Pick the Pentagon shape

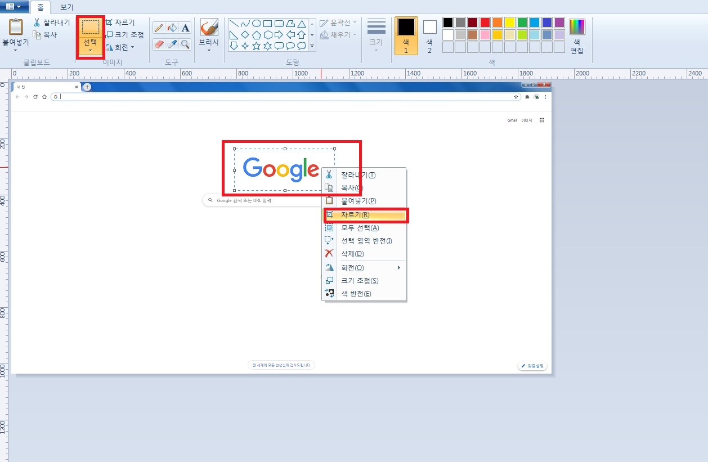click(256, 35)
